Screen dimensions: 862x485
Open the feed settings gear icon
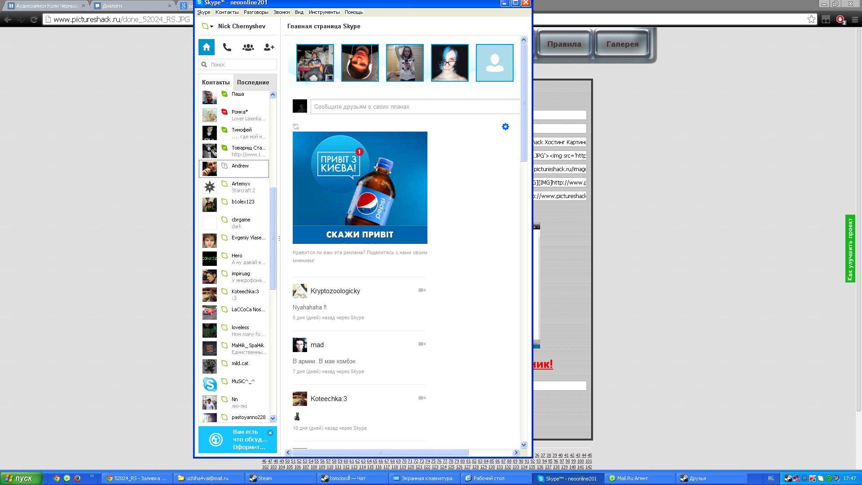506,127
